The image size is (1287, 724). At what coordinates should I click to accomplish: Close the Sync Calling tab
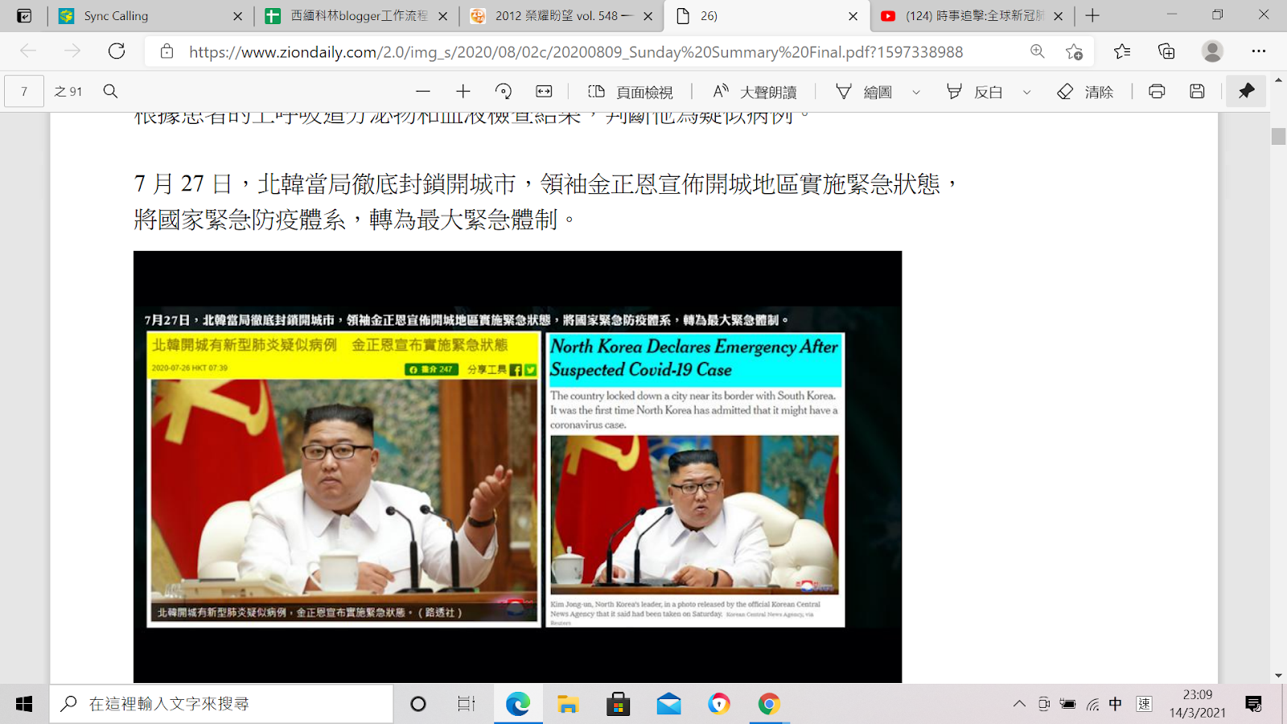pos(237,16)
